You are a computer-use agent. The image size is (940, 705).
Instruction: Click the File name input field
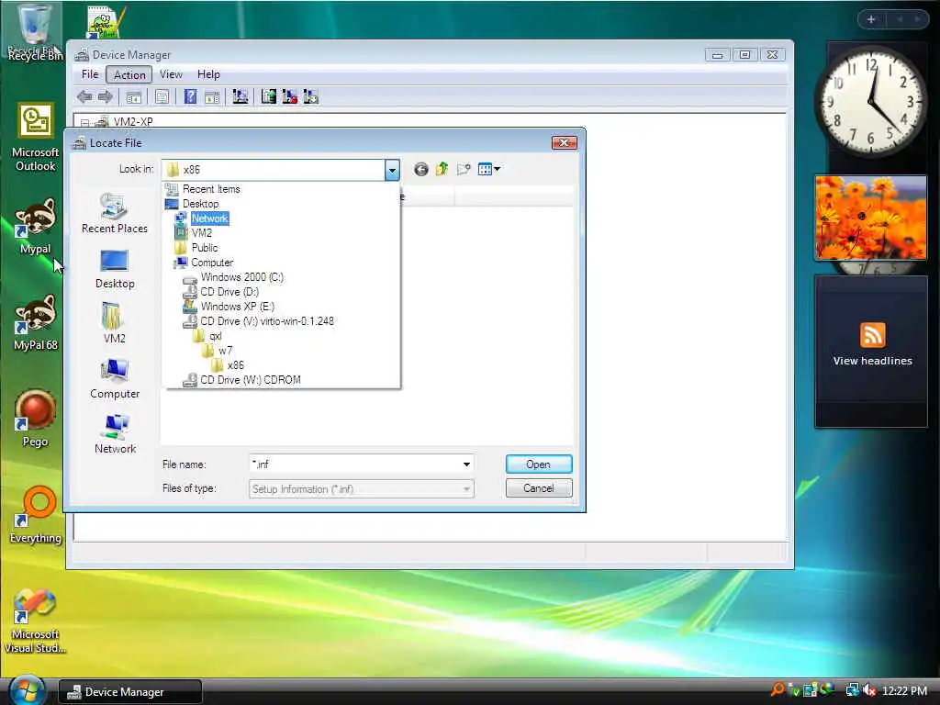click(x=353, y=464)
